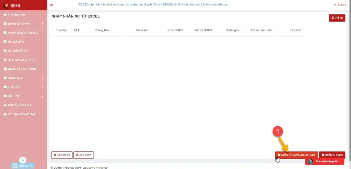Open LỊCH SỬ GIAO DỊCH page
The image size is (351, 169).
click(x=21, y=60)
